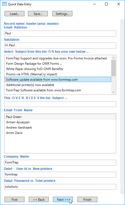Viewport: 125px width, 205px height.
Task: Click subject list scroll up arrow
Action: coord(113,58)
